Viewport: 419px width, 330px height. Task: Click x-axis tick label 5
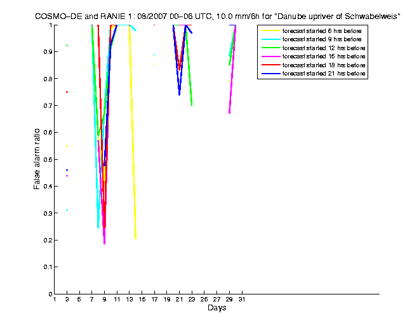pyautogui.click(x=79, y=300)
